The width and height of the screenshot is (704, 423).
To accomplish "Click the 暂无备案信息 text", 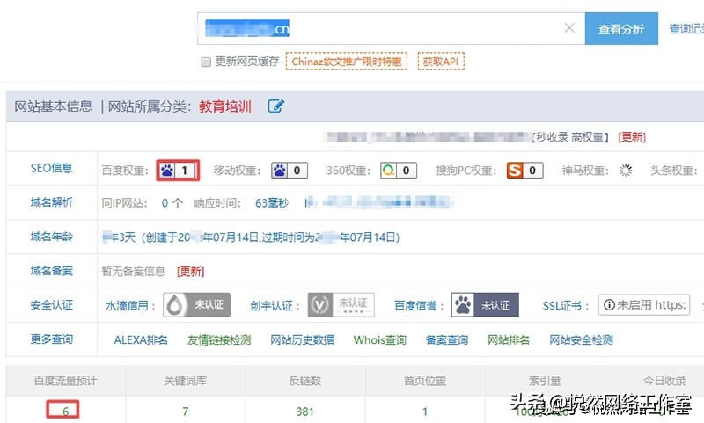I will click(134, 272).
